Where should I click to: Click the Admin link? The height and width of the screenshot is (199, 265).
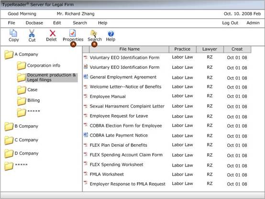(253, 23)
